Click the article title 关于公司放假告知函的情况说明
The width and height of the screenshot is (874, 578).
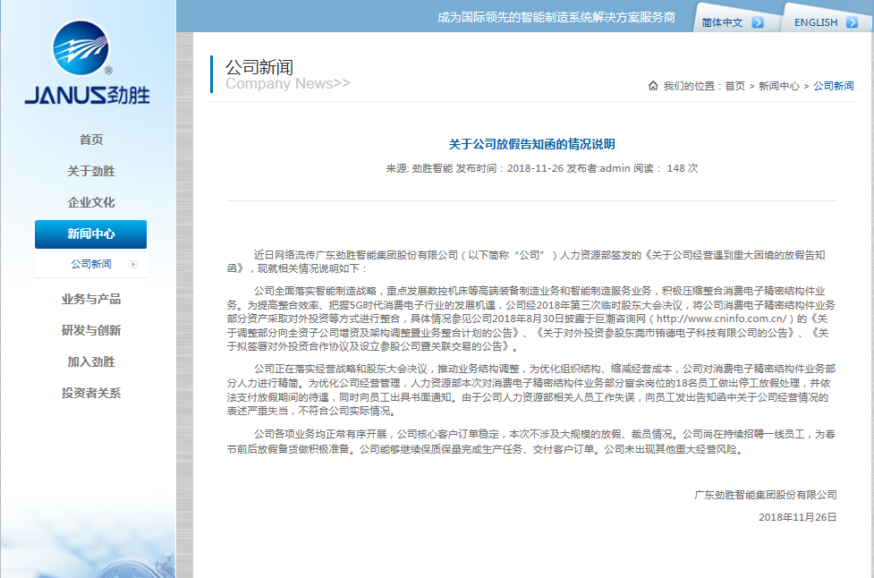click(x=531, y=144)
